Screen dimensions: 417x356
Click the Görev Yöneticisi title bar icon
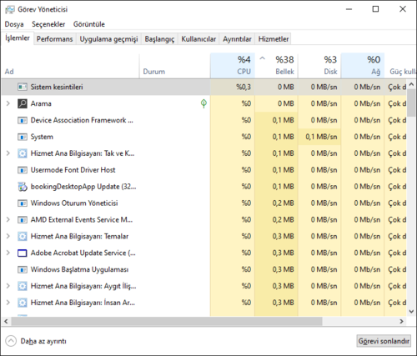10,9
